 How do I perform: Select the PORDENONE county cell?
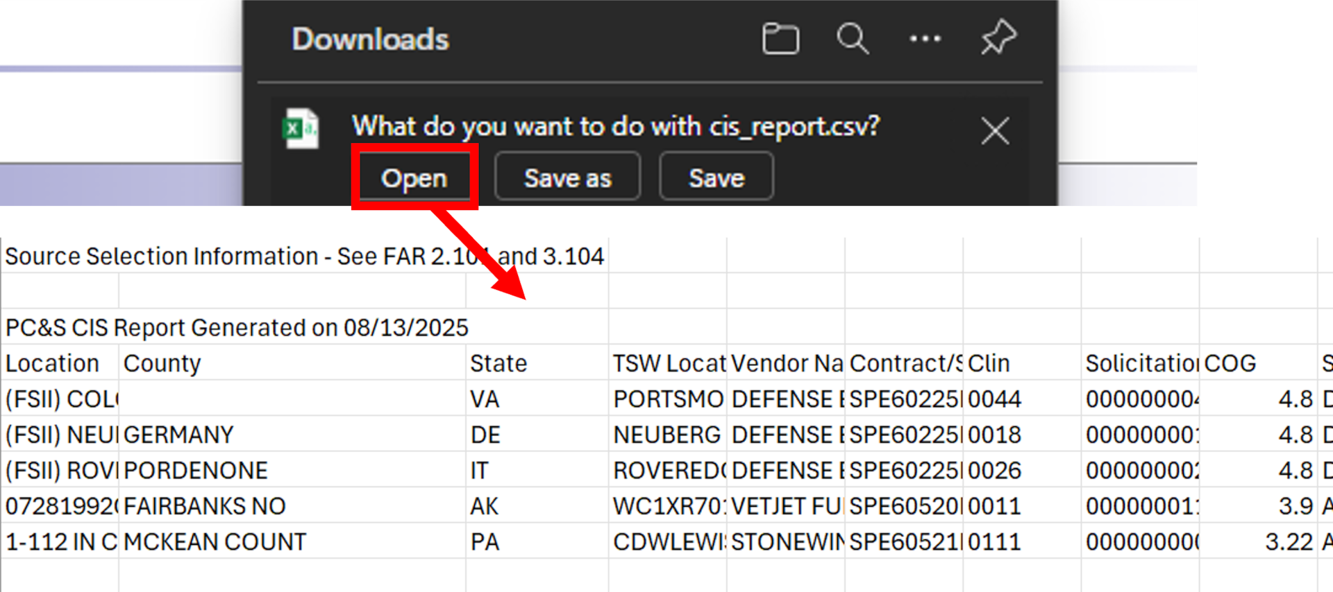(x=293, y=470)
